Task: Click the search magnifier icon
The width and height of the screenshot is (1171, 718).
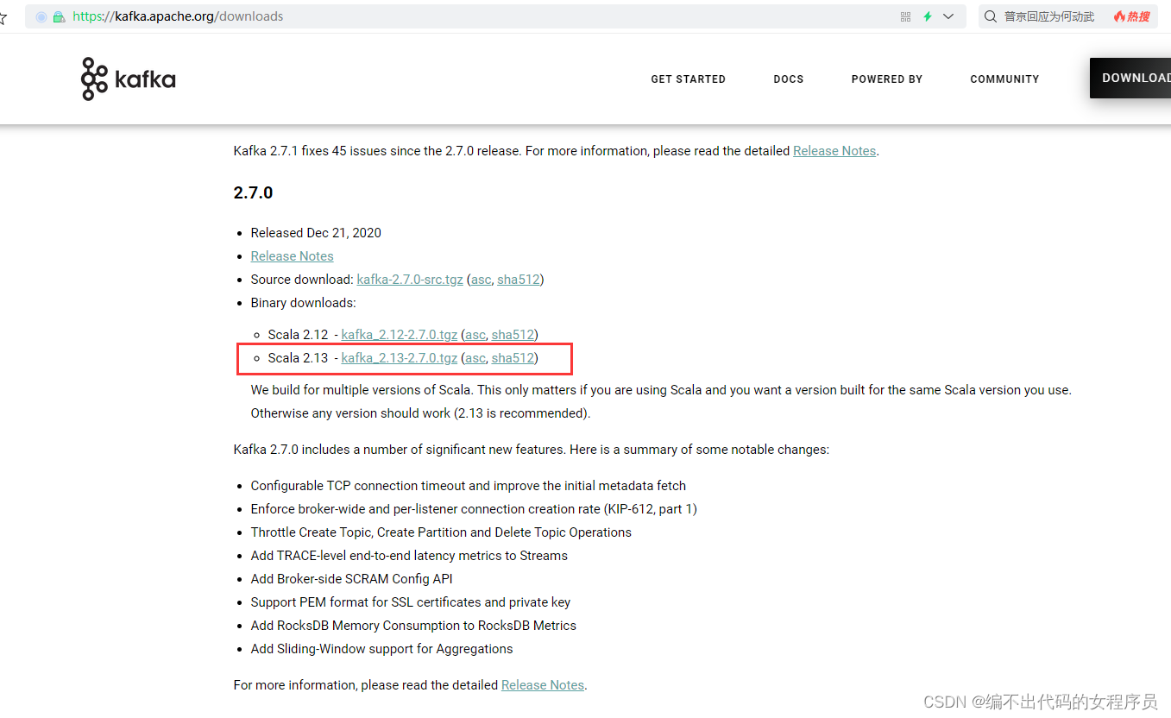Action: click(x=991, y=16)
